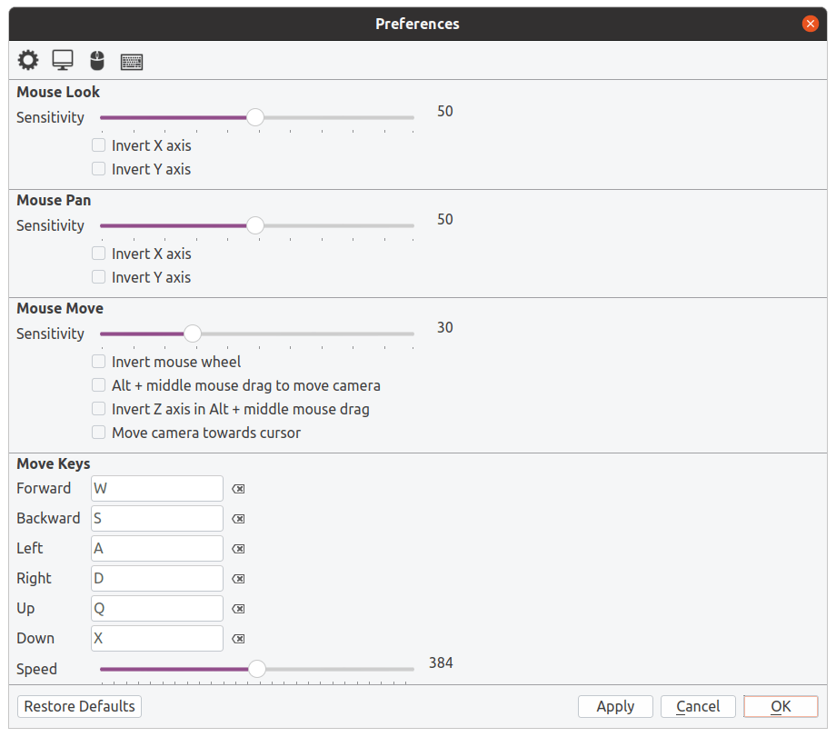
Task: Clear the Left key binding
Action: click(238, 549)
